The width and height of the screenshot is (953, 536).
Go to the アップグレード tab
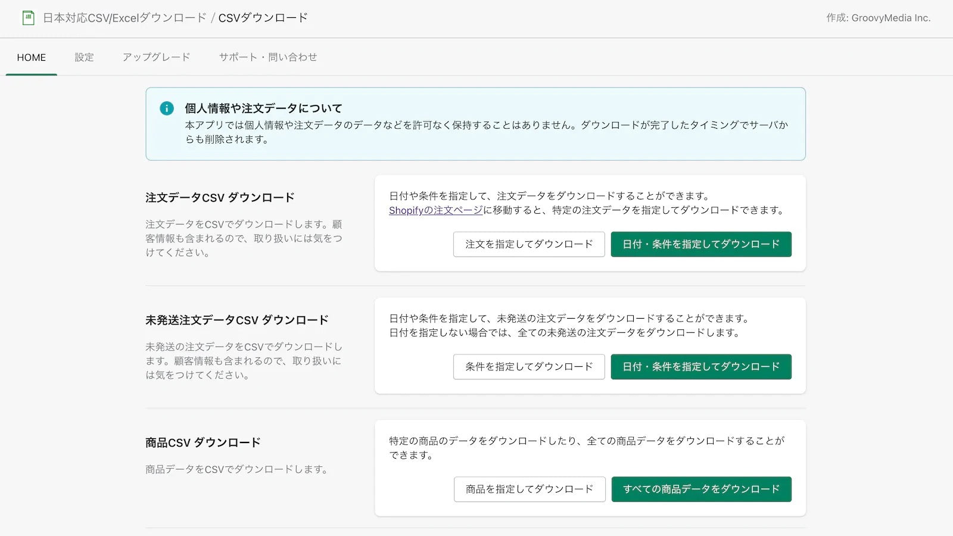156,58
